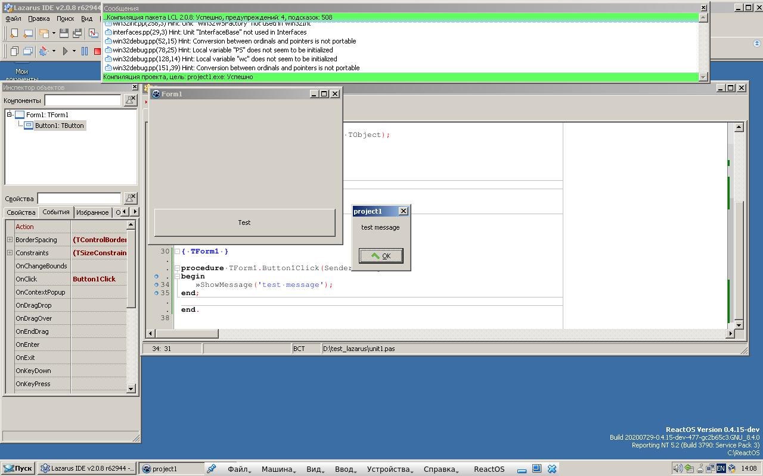The width and height of the screenshot is (763, 476).
Task: Click the red Stop icon
Action: 97,51
